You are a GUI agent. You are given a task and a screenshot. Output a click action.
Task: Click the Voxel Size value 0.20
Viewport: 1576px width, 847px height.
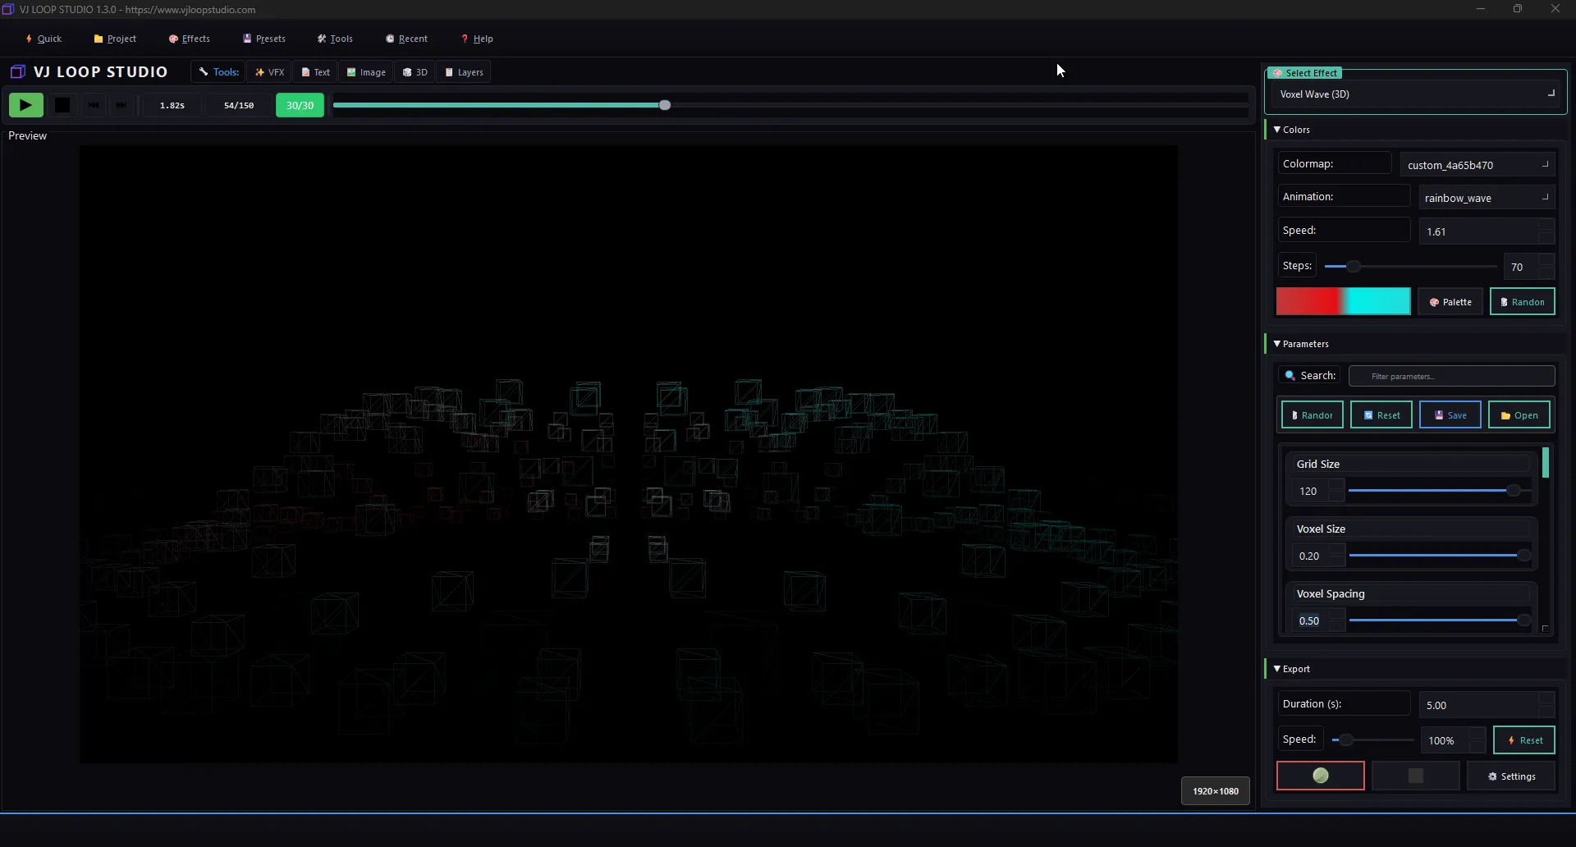point(1310,556)
